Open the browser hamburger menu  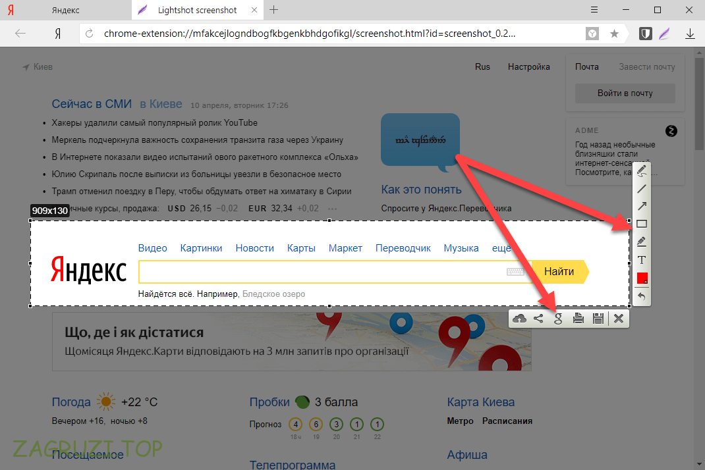(x=594, y=9)
